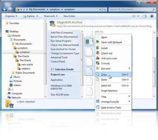Click the Install menu icon
This screenshot has height=140, width=158.
pos(98,48)
